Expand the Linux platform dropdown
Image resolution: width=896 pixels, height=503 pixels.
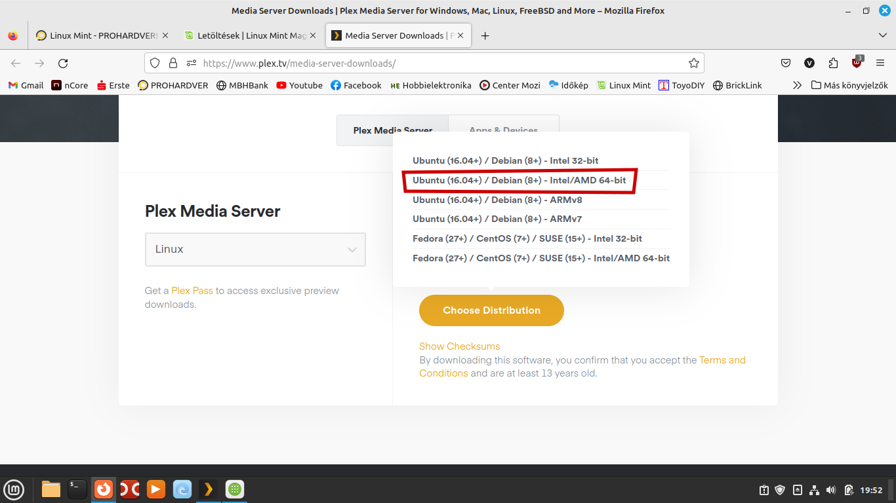[x=255, y=250]
